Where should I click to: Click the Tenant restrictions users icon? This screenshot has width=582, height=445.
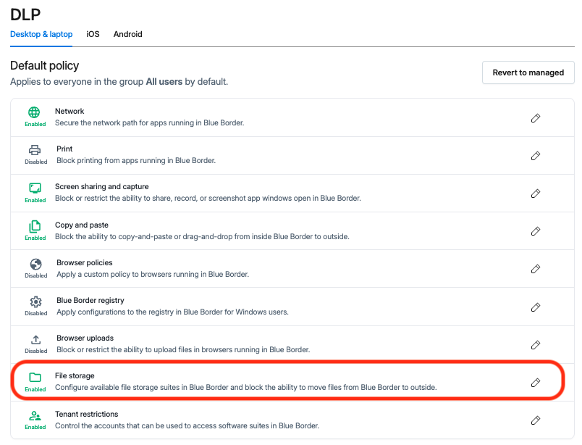[x=35, y=415]
